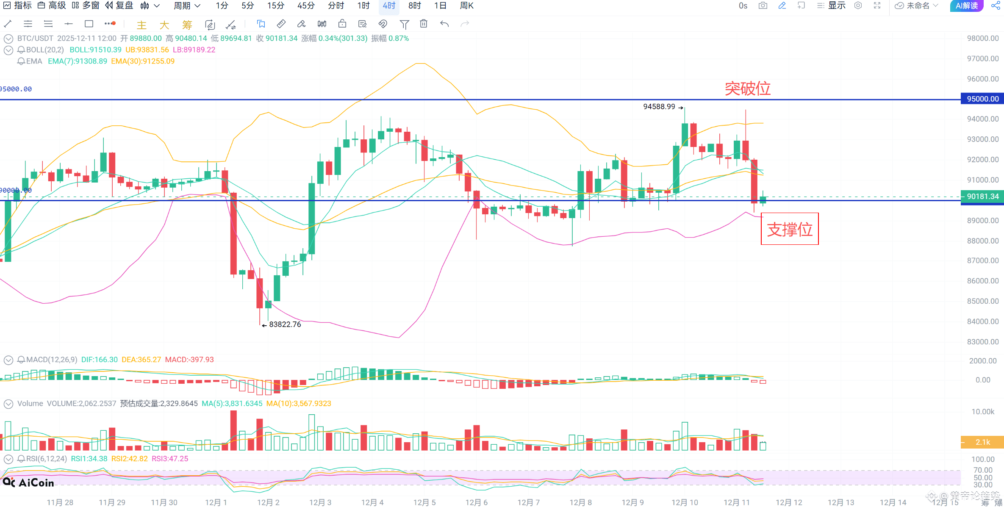1004x507 pixels.
Task: Select the rectangle drawing tool
Action: click(x=89, y=24)
